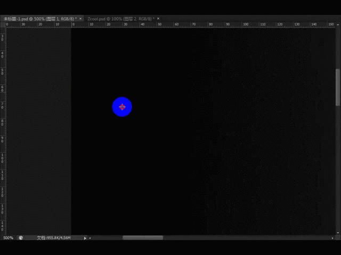Click the gray pasteboard left of the canvas
Screen dimensions: 341x255
pyautogui.click(x=38, y=133)
